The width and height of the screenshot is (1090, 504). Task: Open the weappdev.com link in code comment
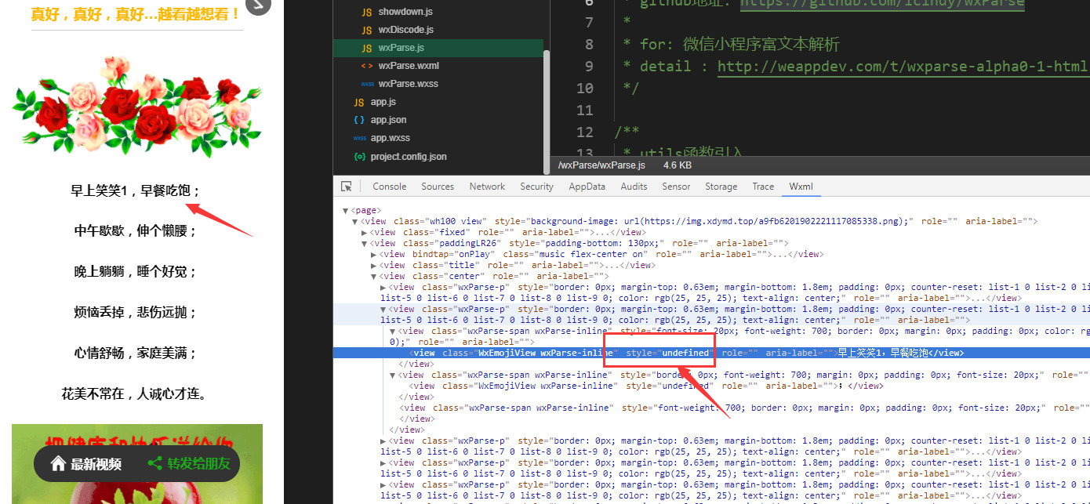903,66
